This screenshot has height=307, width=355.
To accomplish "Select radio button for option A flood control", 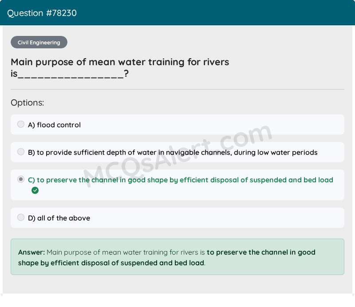I will [21, 124].
